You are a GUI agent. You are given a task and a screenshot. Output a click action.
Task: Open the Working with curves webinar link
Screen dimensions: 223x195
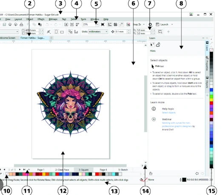click(177, 124)
